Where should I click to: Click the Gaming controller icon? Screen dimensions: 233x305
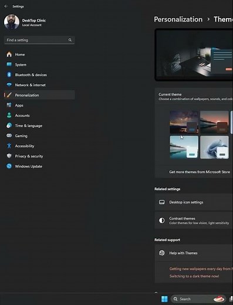point(9,135)
